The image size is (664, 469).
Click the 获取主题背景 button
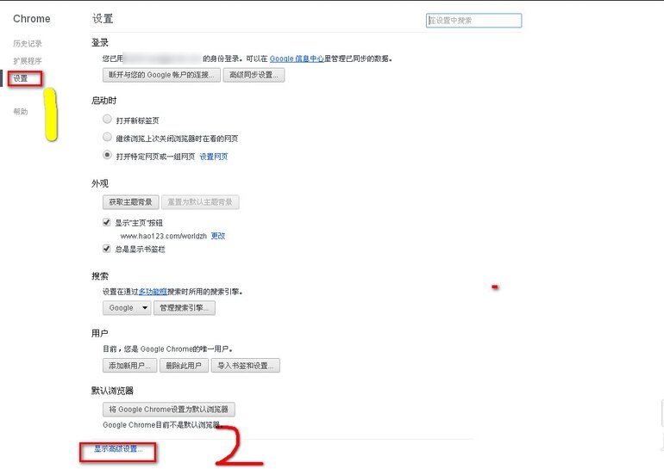click(131, 202)
